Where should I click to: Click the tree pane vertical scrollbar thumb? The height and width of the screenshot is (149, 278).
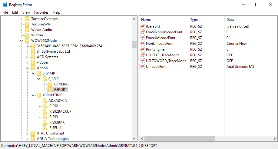coord(134,45)
